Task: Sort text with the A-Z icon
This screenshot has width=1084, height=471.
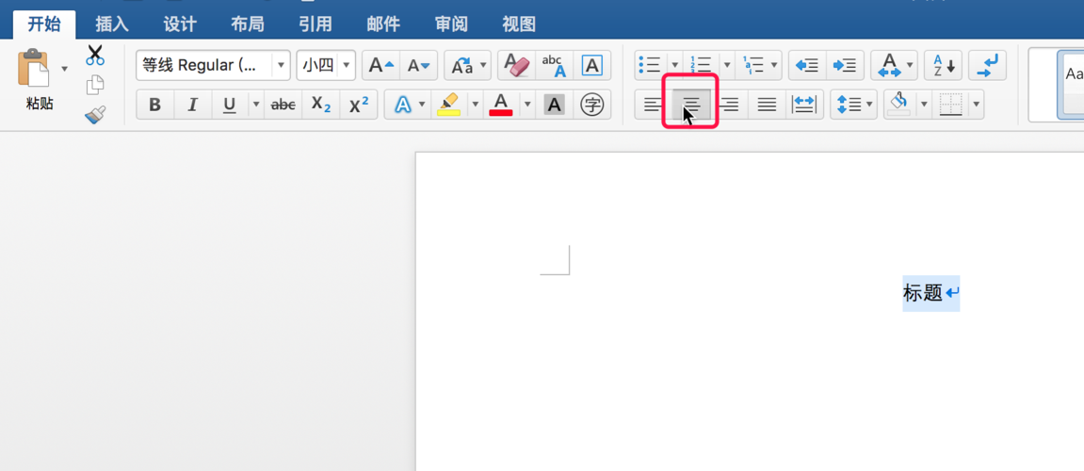Action: (x=943, y=66)
